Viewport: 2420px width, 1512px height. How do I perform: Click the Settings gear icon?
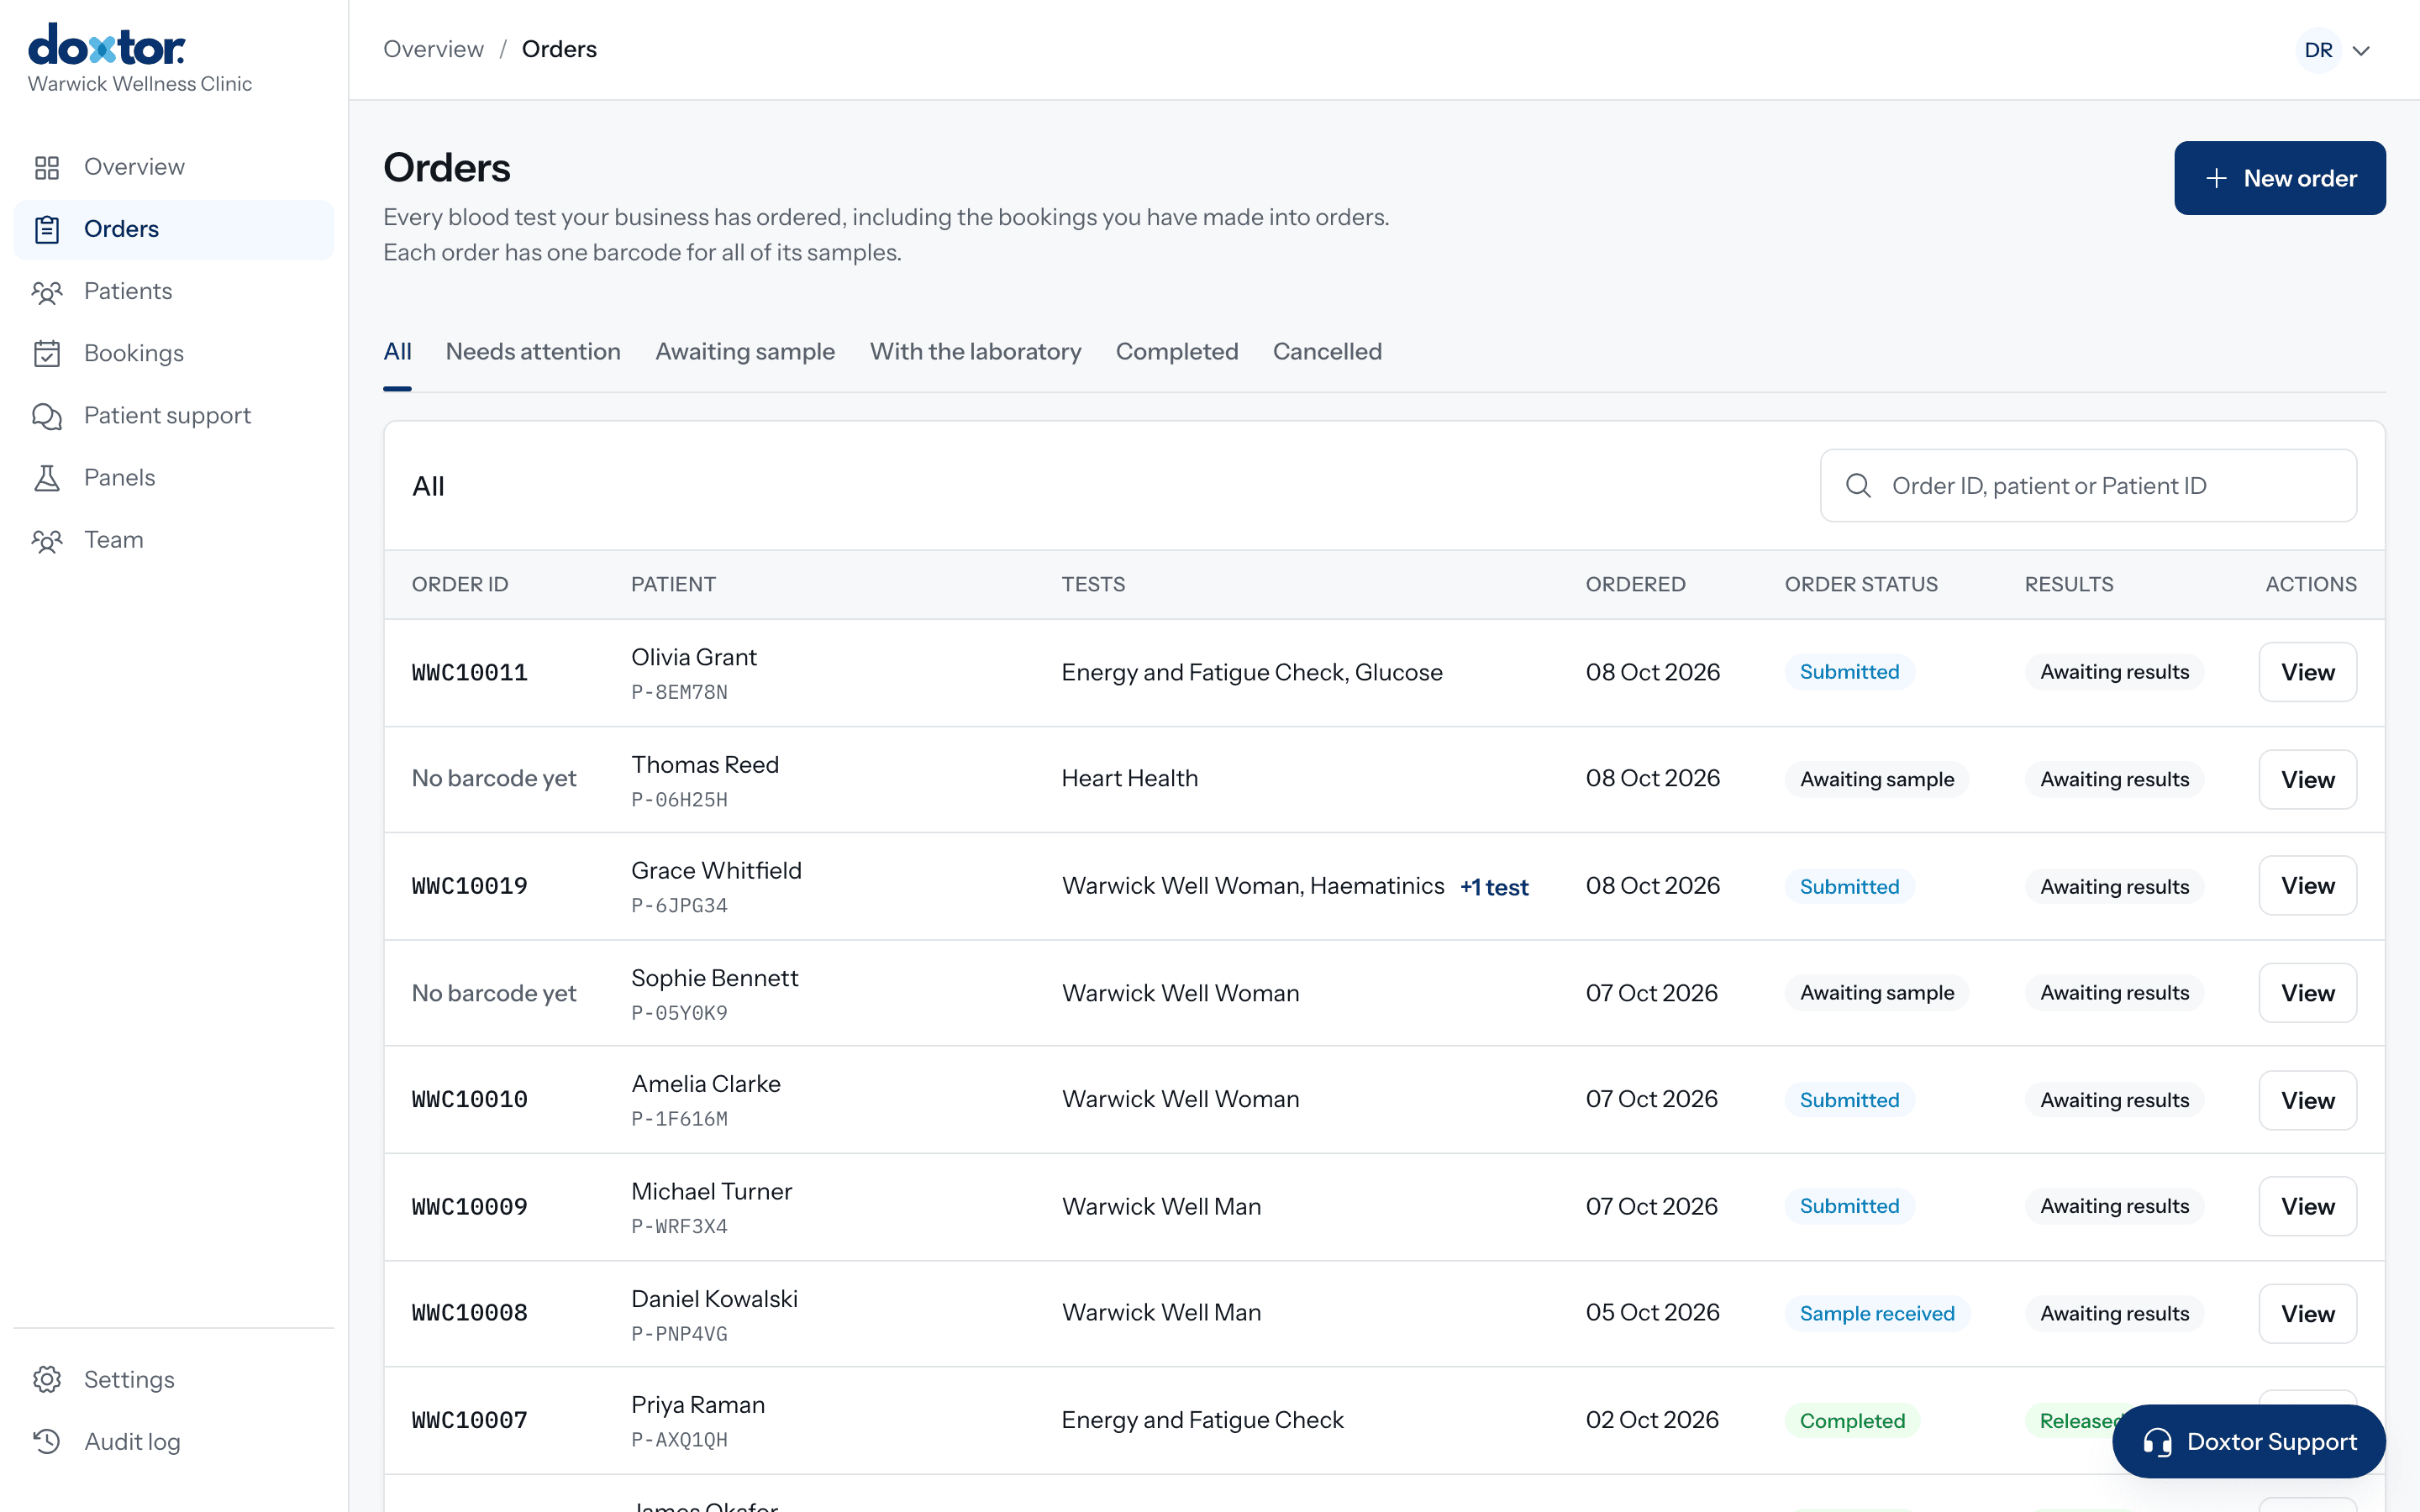click(x=47, y=1379)
